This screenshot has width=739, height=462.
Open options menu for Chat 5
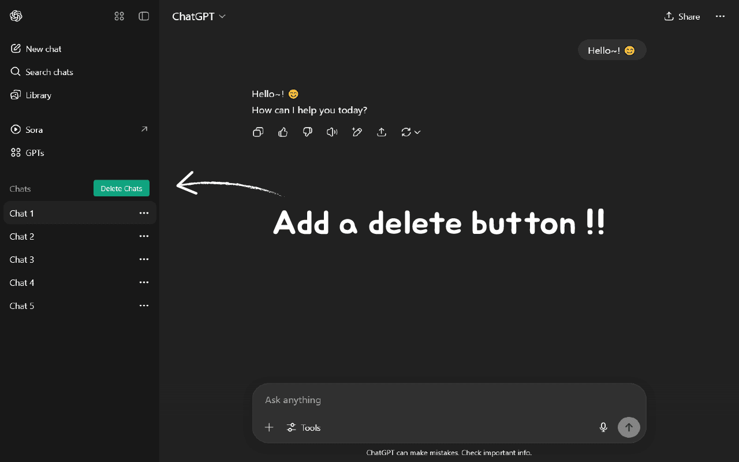coord(144,305)
